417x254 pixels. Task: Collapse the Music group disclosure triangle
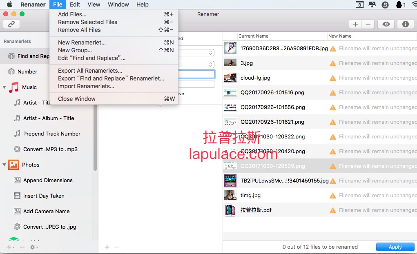4,87
